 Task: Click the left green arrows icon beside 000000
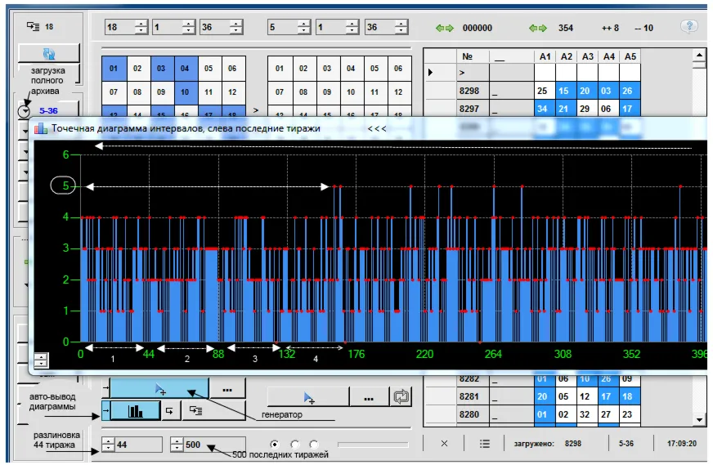(444, 28)
